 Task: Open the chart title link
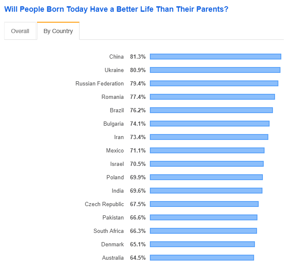(x=116, y=9)
